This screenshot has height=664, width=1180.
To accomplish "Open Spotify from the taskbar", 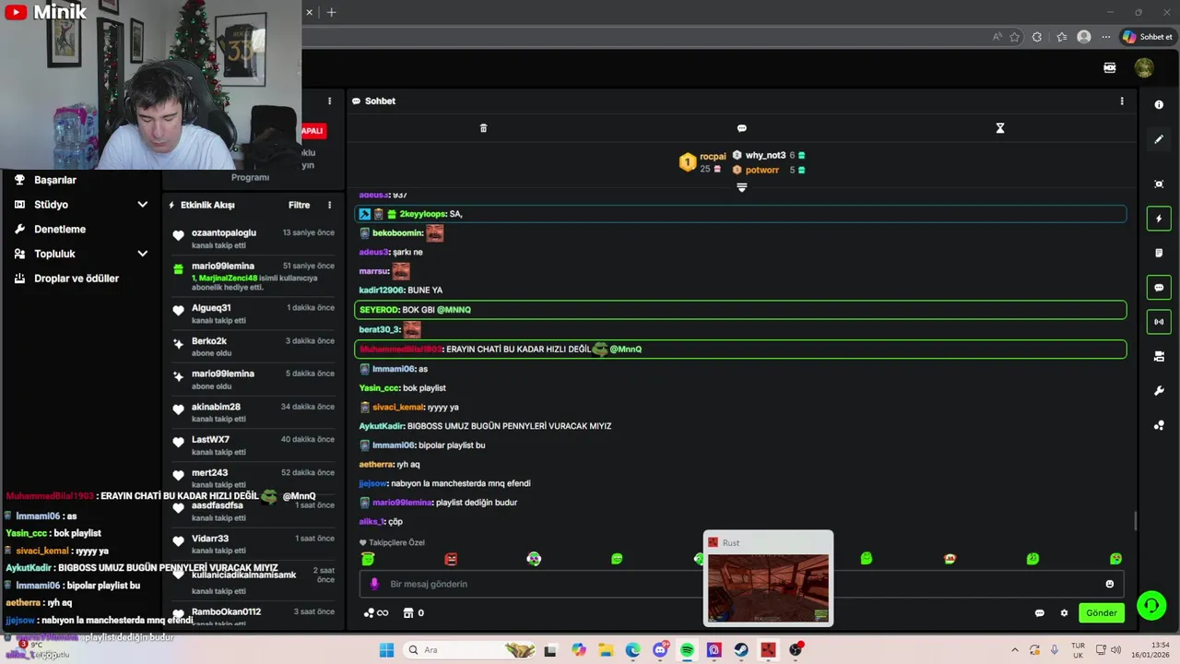I will coord(687,650).
